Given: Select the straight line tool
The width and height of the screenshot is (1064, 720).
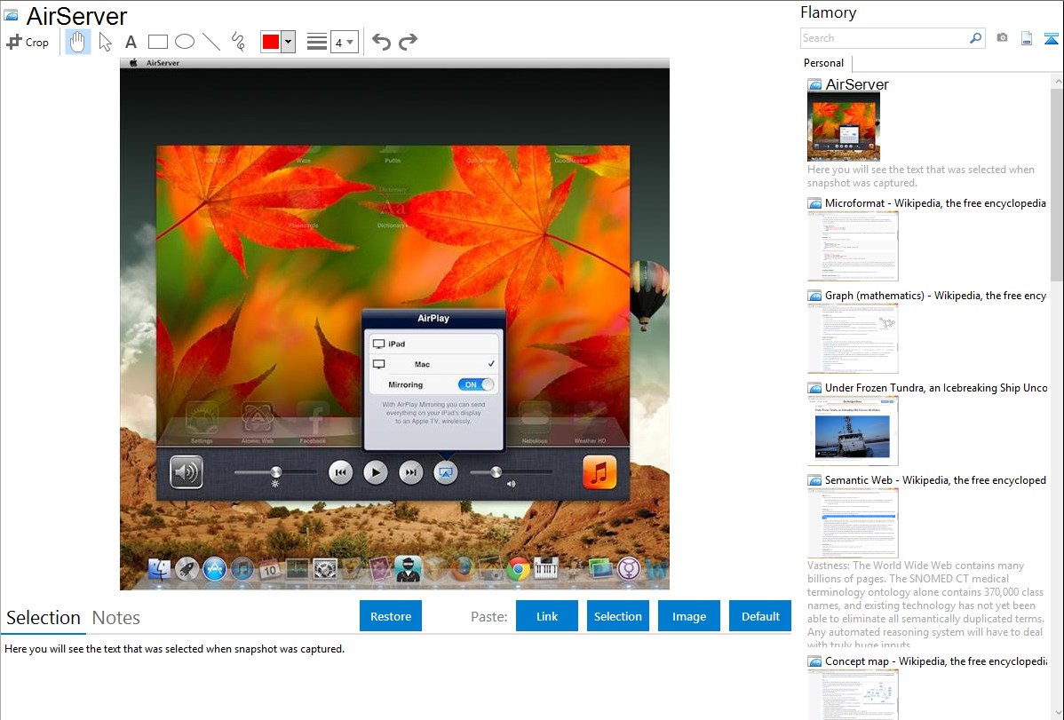Looking at the screenshot, I should (211, 42).
